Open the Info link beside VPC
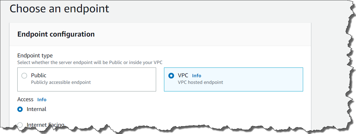This screenshot has height=134, width=356. pos(196,76)
